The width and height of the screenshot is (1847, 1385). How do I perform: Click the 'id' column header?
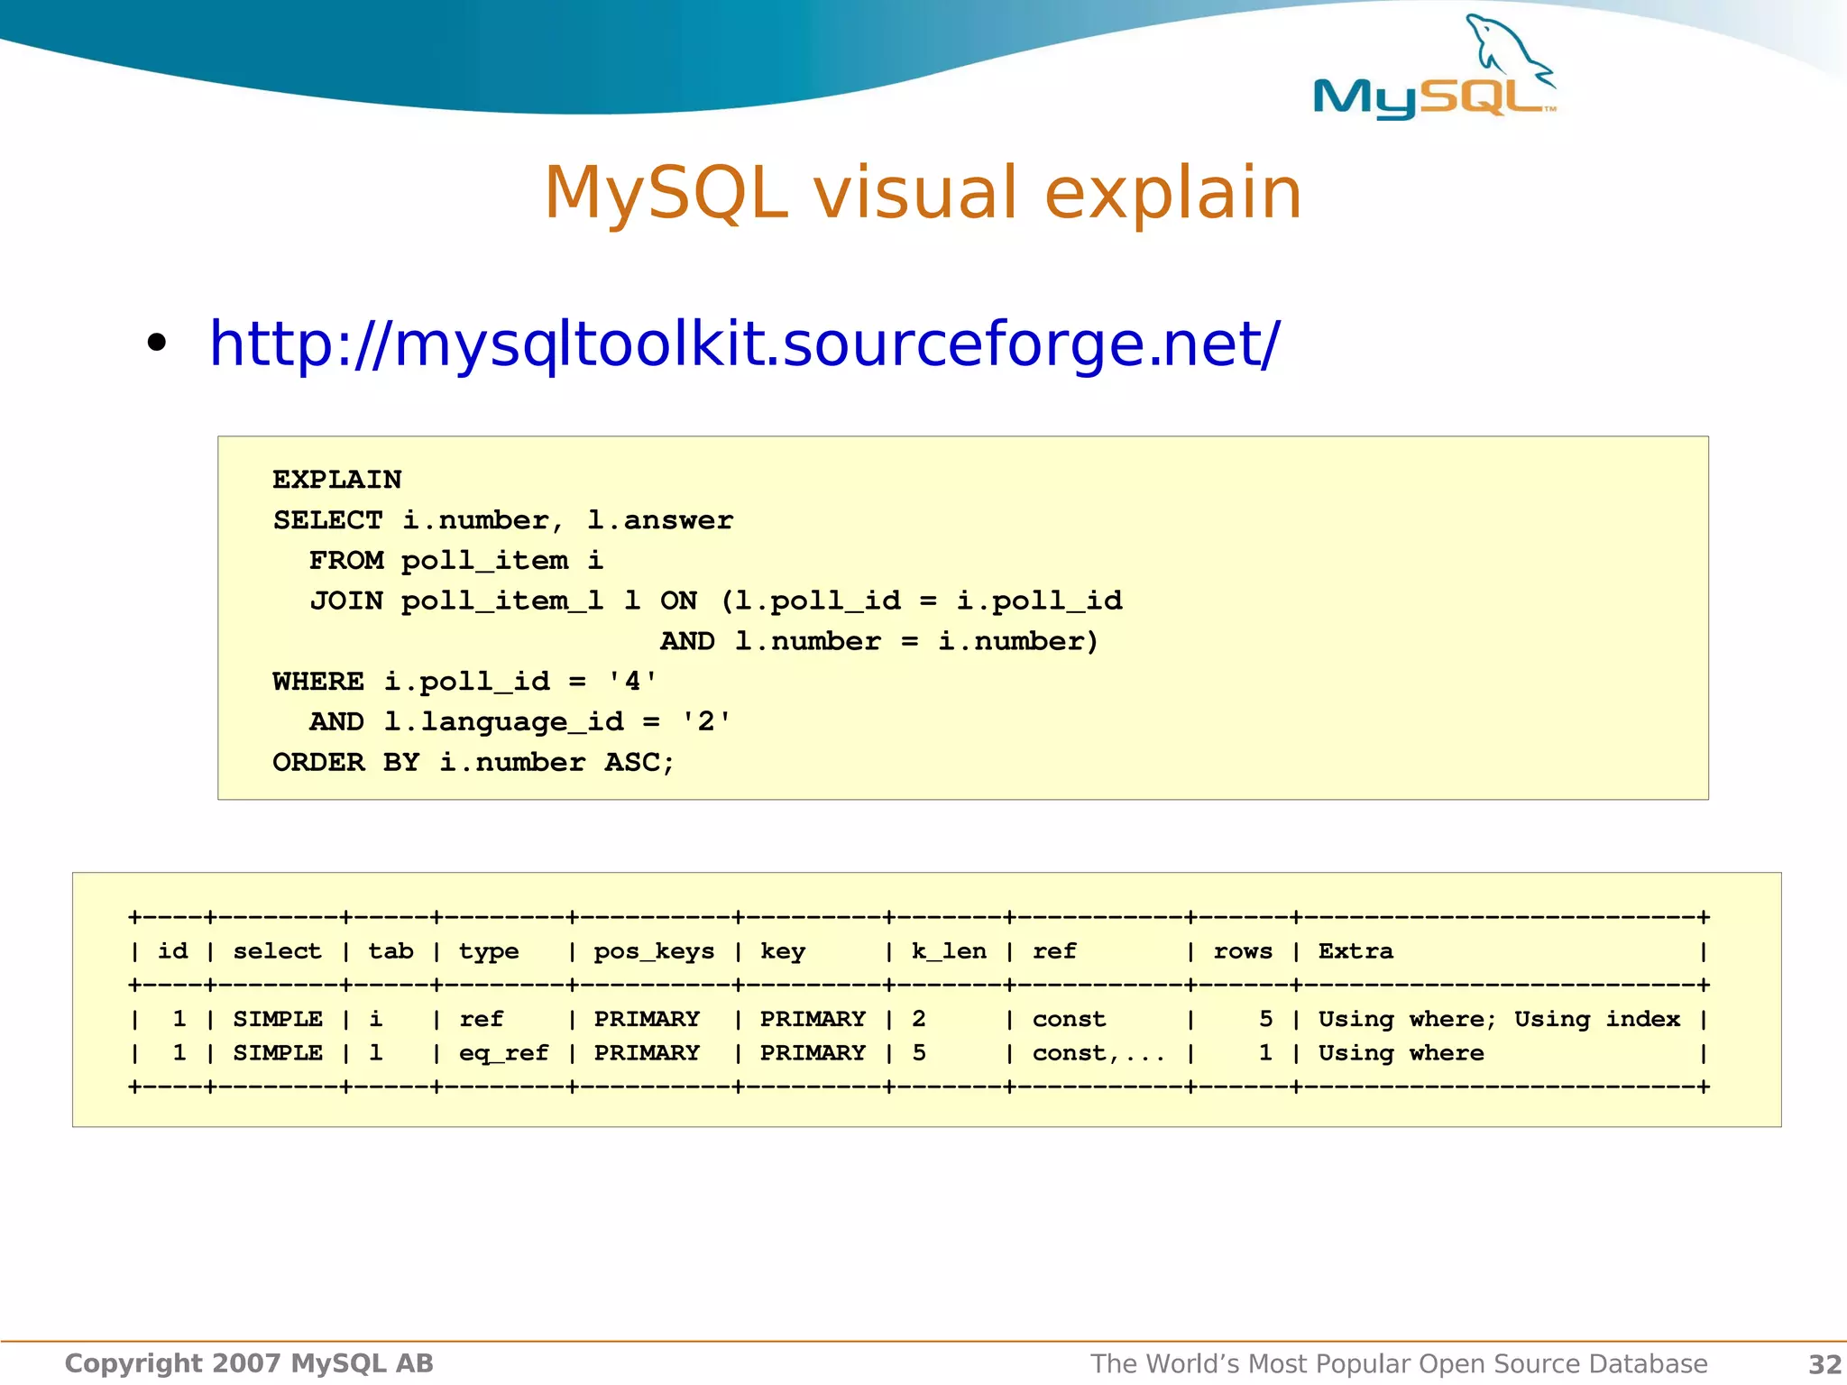click(x=173, y=951)
